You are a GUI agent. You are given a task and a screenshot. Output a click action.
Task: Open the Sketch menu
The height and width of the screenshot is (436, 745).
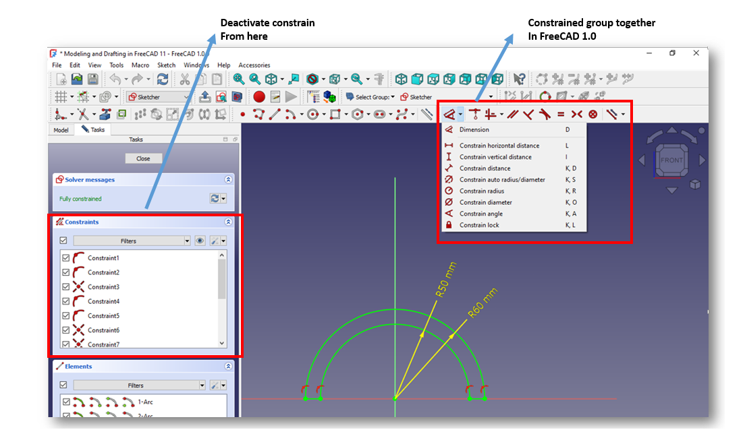(x=167, y=65)
